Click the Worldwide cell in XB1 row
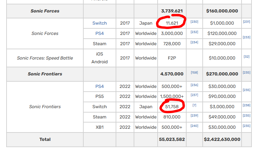This screenshot has width=254, height=149. 146,127
